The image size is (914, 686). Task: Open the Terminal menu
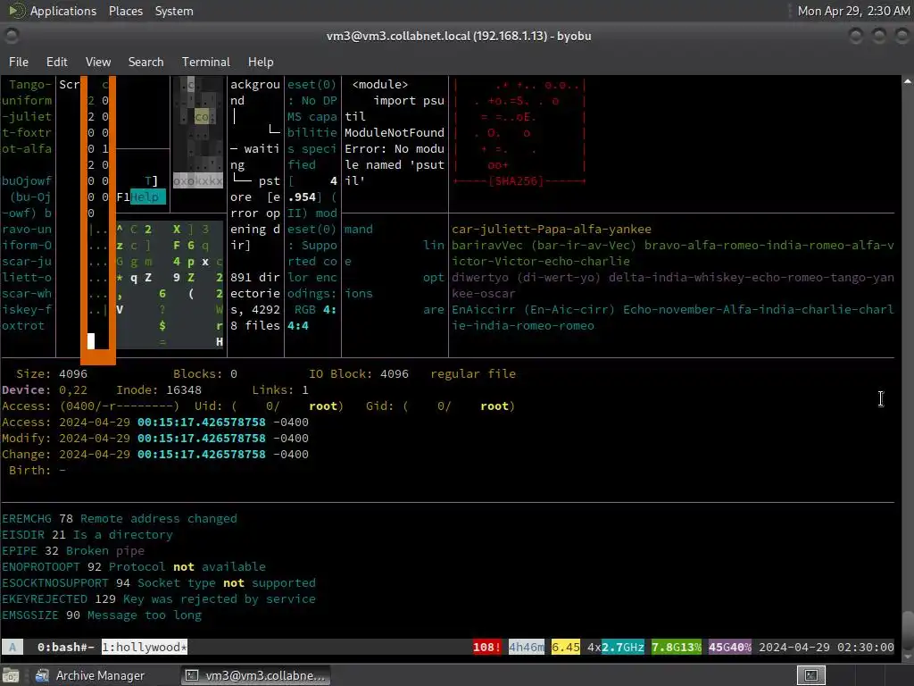point(206,62)
